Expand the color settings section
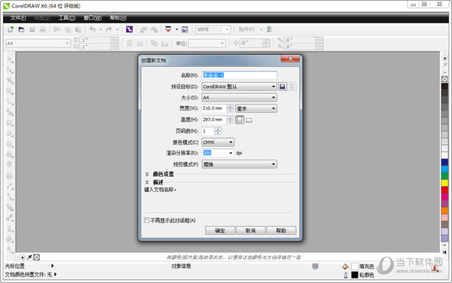The height and width of the screenshot is (283, 452). coord(147,174)
